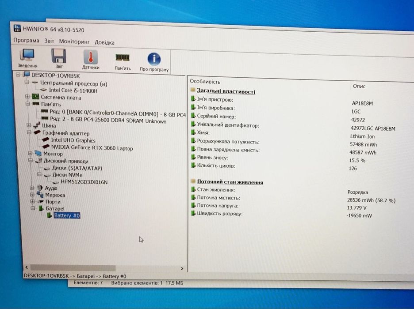Open the Зведення summary toolbar icon
The width and height of the screenshot is (414, 309).
tap(27, 58)
